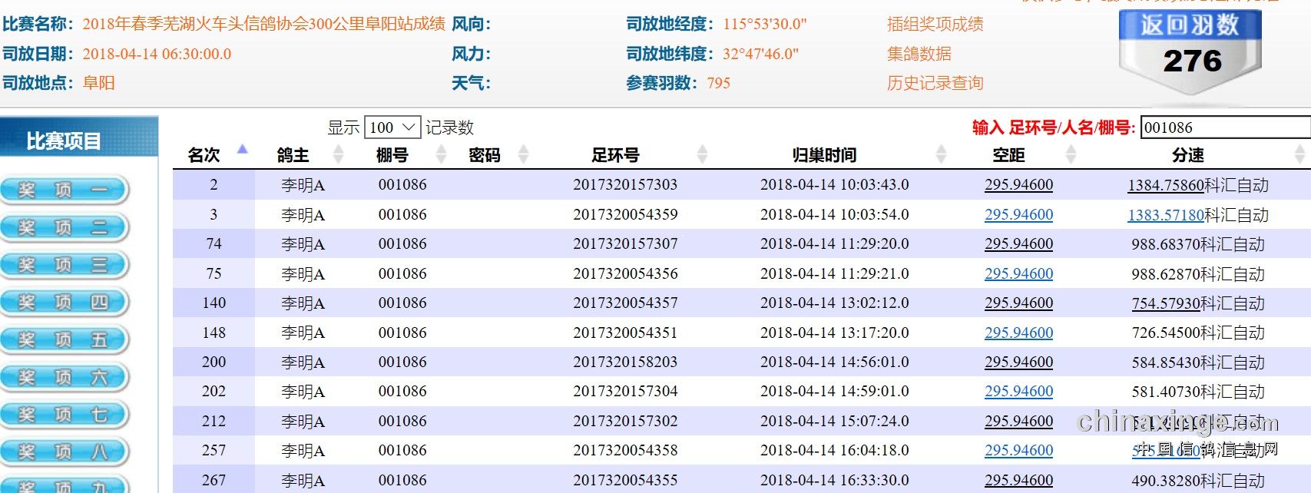Click 295.94600 distance link for rank 3
1311x493 pixels.
point(1018,215)
